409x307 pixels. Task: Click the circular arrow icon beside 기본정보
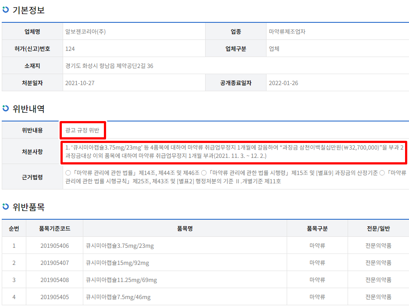[x=5, y=10]
